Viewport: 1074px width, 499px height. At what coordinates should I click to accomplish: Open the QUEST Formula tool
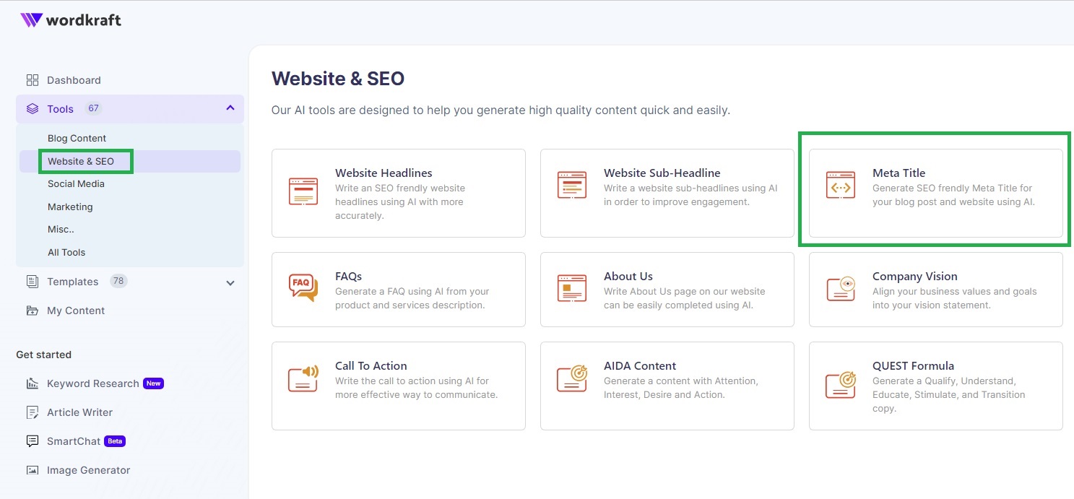coord(935,386)
